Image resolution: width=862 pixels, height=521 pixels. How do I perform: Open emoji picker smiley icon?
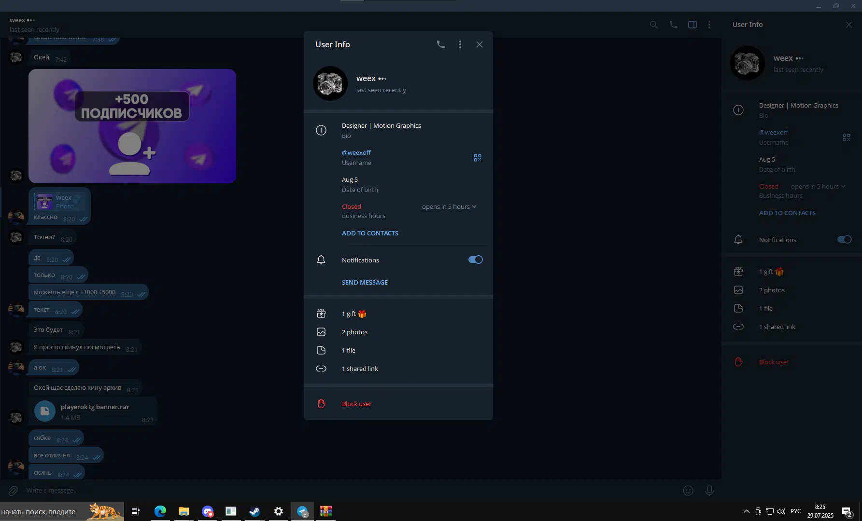(x=688, y=491)
